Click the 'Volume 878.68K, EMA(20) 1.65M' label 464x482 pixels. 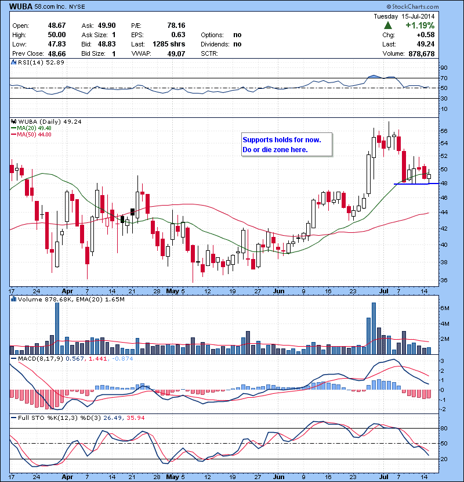click(x=71, y=299)
